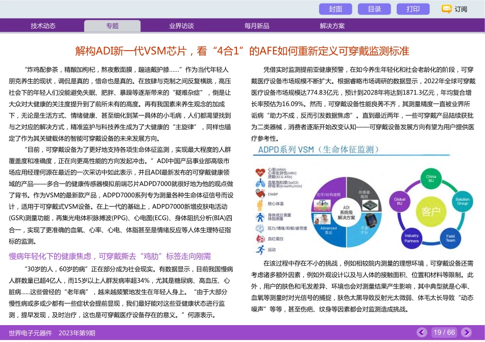Image resolution: width=485 pixels, height=342 pixels.
Task: Select the 身体成分测量 body composition icon
Action: click(260, 217)
